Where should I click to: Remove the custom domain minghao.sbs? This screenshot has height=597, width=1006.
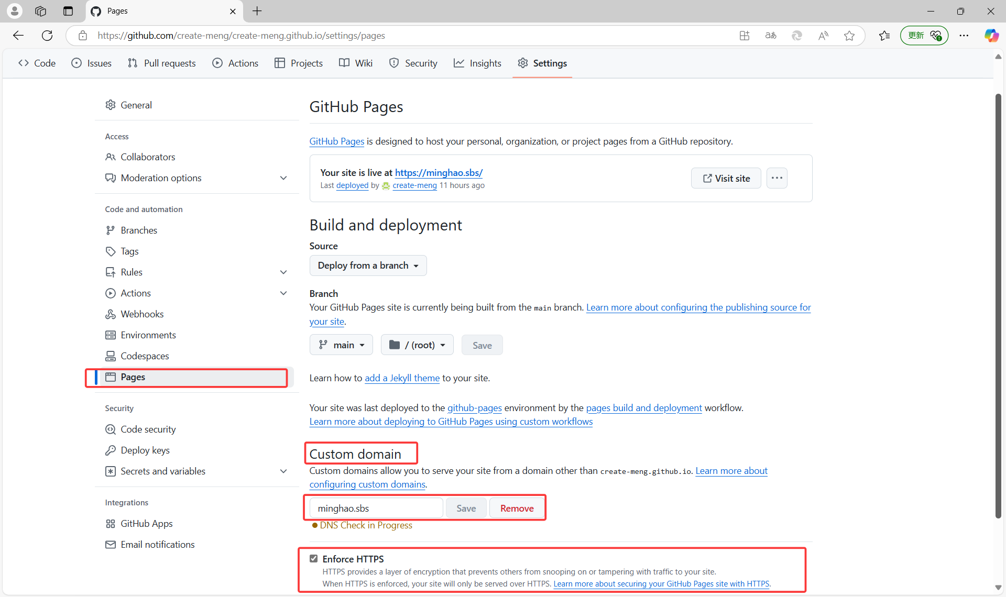516,507
